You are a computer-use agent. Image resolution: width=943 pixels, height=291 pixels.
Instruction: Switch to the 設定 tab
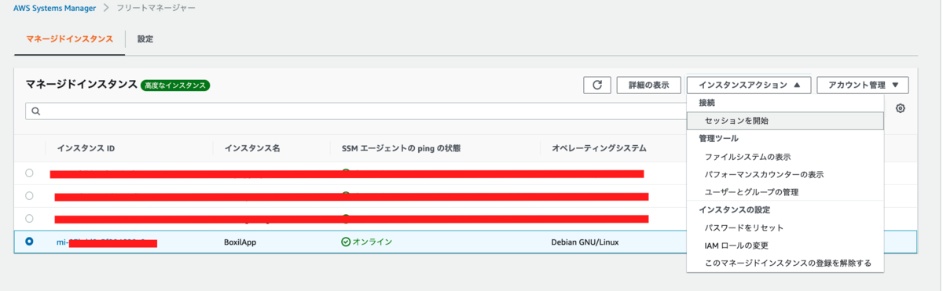(145, 38)
